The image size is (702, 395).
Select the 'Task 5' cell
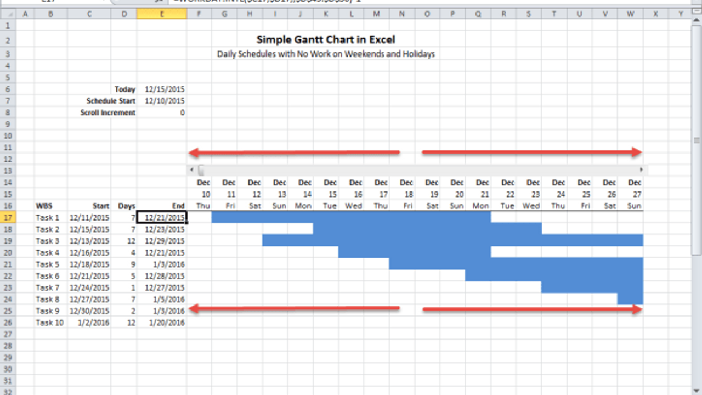pos(50,264)
